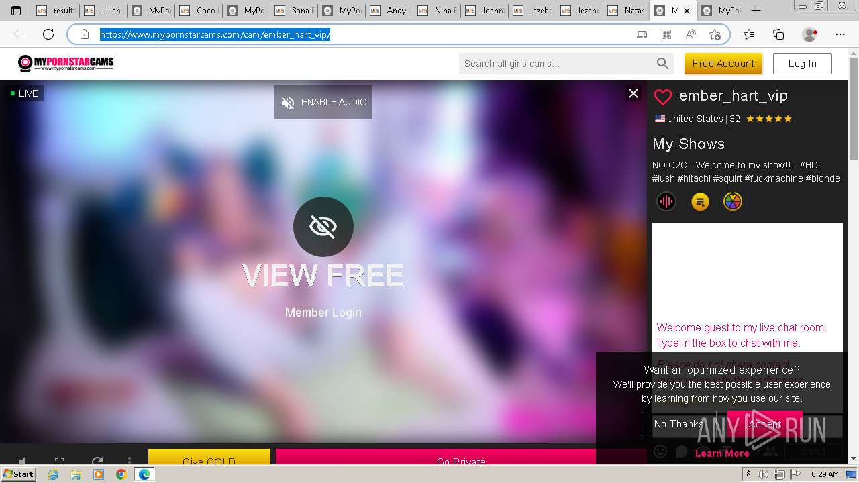Click the taskbar clock showing 8:29 AM
The width and height of the screenshot is (859, 483).
(x=825, y=474)
